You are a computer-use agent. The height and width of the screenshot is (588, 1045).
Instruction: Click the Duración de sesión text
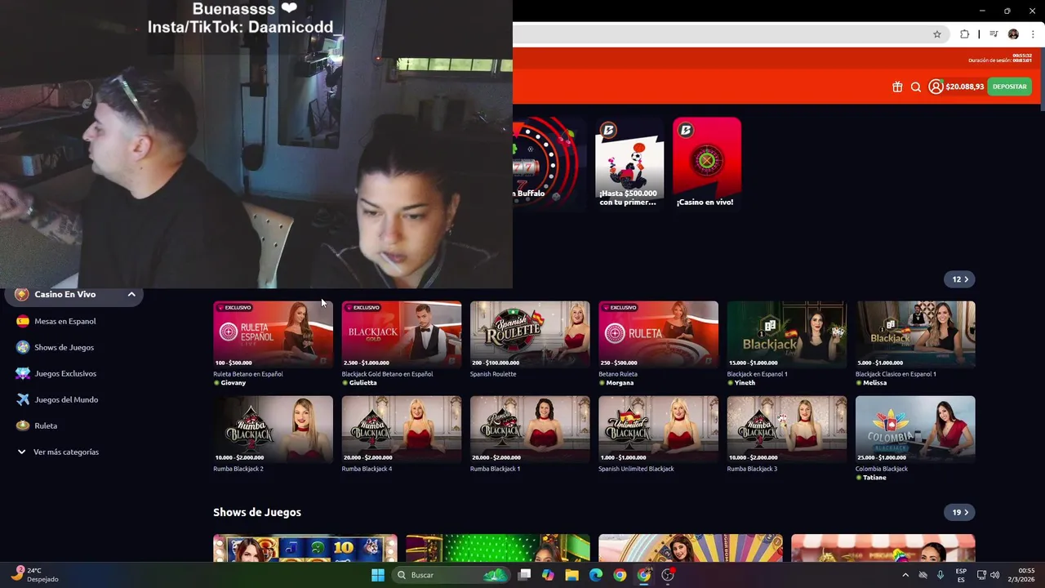click(1000, 59)
